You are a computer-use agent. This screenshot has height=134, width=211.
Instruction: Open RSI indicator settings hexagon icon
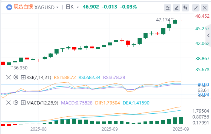click(16, 77)
